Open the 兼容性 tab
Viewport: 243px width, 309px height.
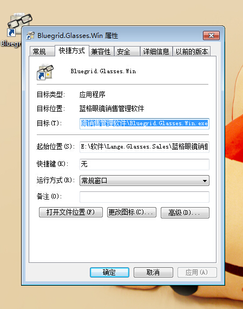coord(101,51)
